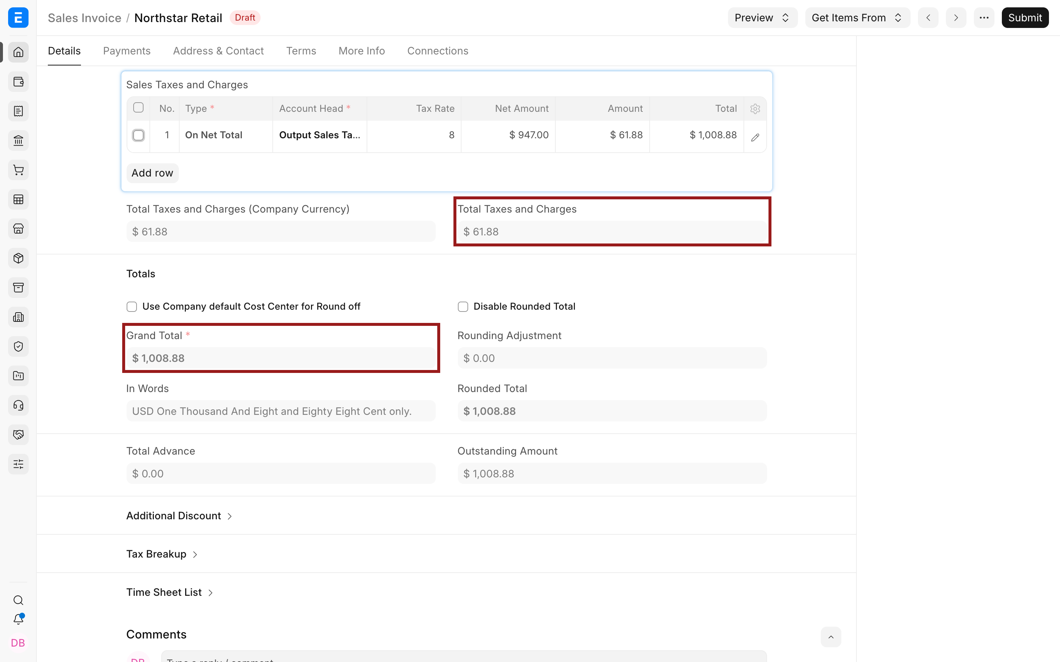Click the Grand Total field
Screen dimensions: 1060x662
click(x=281, y=358)
